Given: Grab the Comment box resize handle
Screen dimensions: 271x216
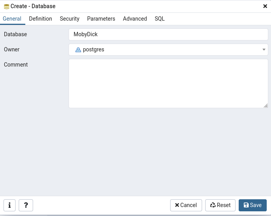Looking at the screenshot, I should coord(266,105).
